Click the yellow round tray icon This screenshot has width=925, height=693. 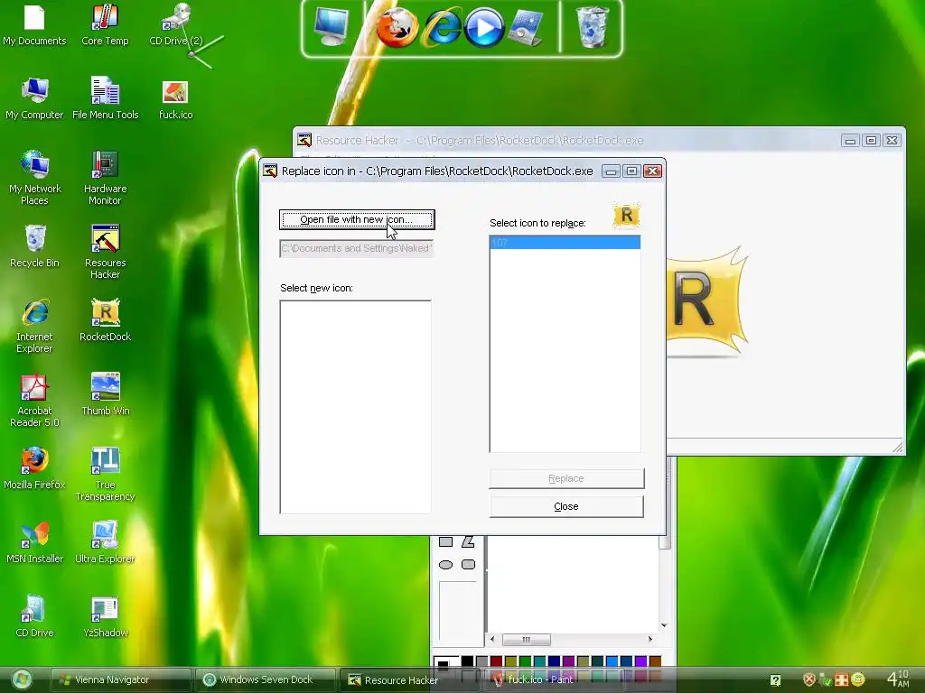pos(858,679)
